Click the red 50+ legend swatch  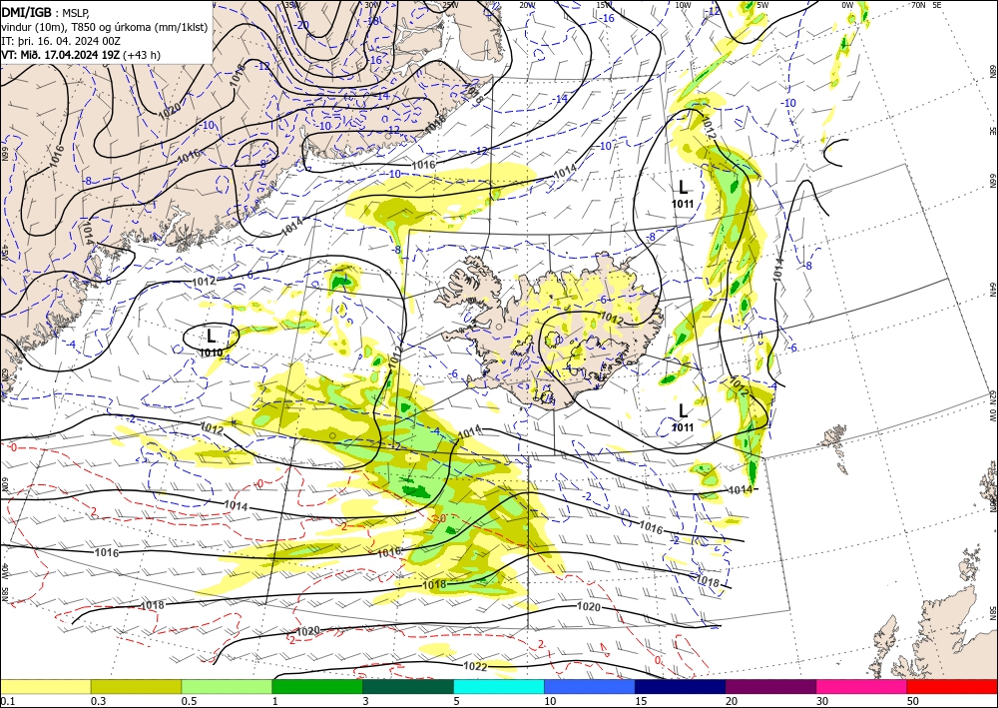(x=952, y=686)
